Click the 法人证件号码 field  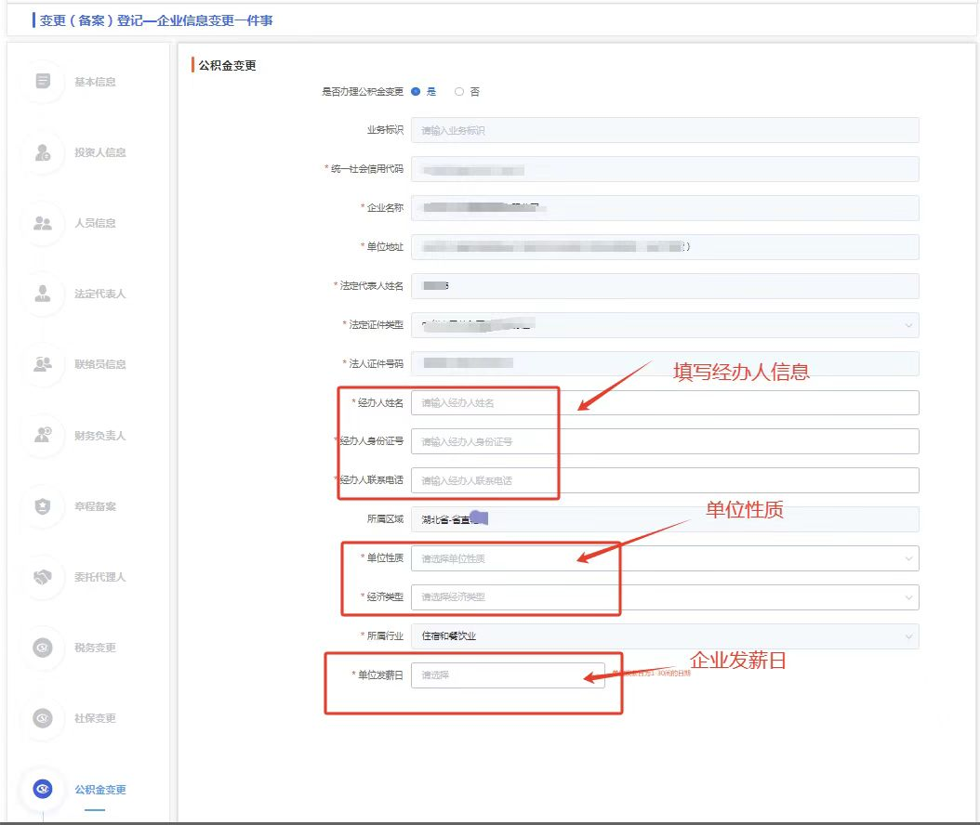click(x=665, y=363)
